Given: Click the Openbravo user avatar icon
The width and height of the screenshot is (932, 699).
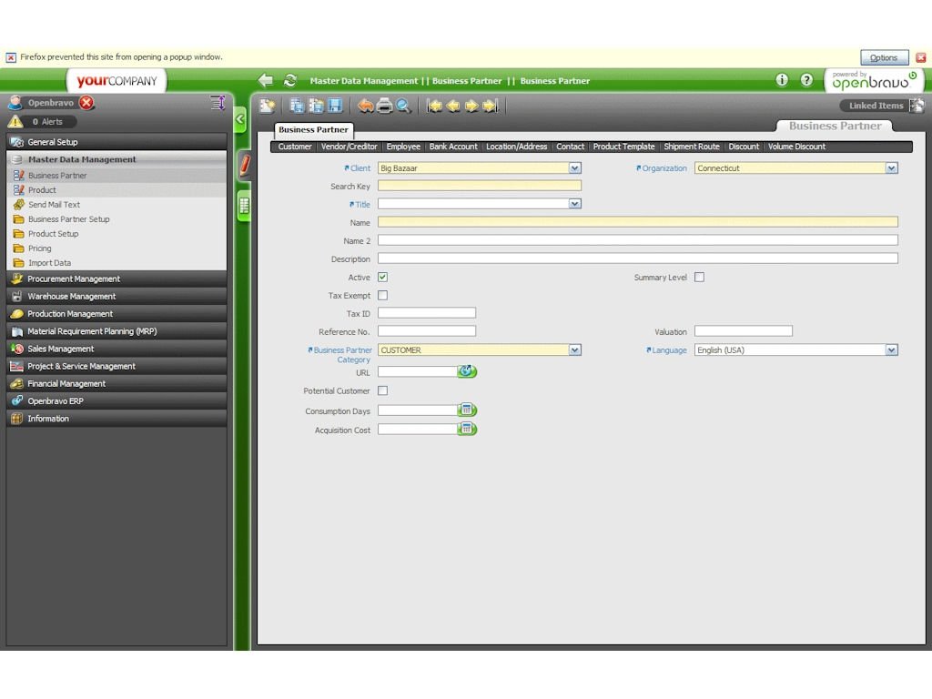Looking at the screenshot, I should pos(15,102).
